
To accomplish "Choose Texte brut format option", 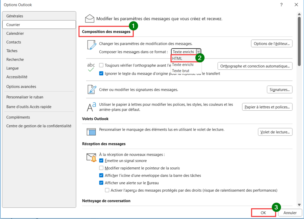I will tap(186, 71).
